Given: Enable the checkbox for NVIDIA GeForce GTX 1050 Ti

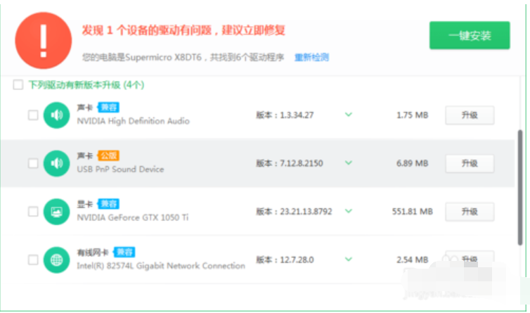Looking at the screenshot, I should [x=33, y=211].
